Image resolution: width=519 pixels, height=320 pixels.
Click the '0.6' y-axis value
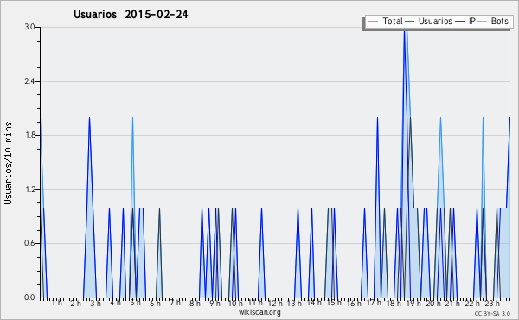tap(29, 243)
